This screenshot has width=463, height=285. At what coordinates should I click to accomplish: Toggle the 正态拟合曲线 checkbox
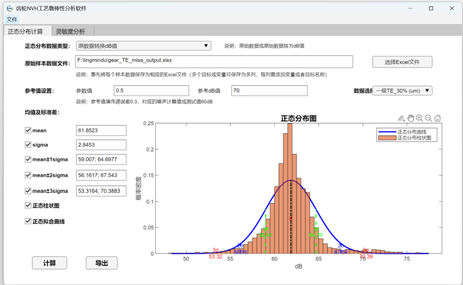tap(28, 221)
